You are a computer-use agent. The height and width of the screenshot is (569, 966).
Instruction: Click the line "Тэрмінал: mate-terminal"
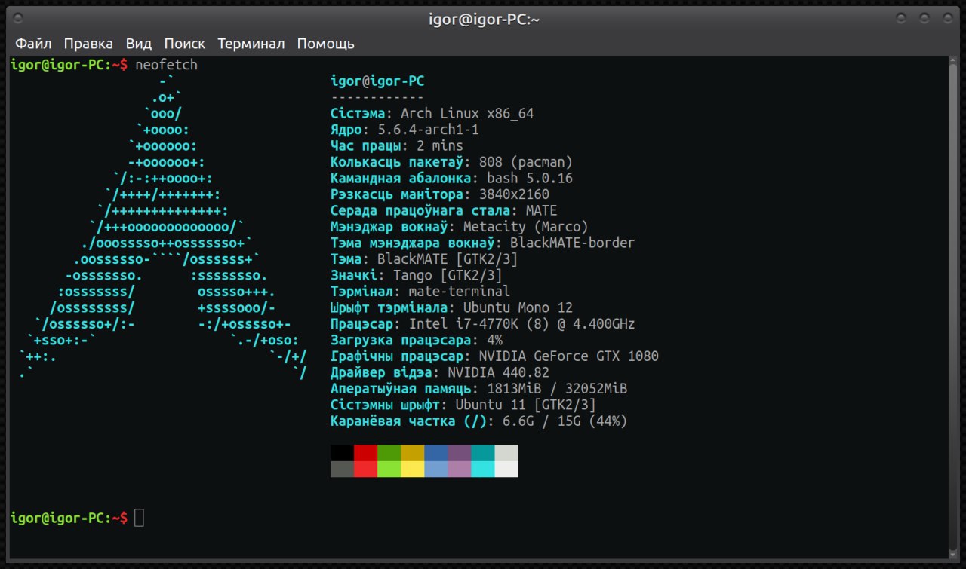(x=420, y=292)
